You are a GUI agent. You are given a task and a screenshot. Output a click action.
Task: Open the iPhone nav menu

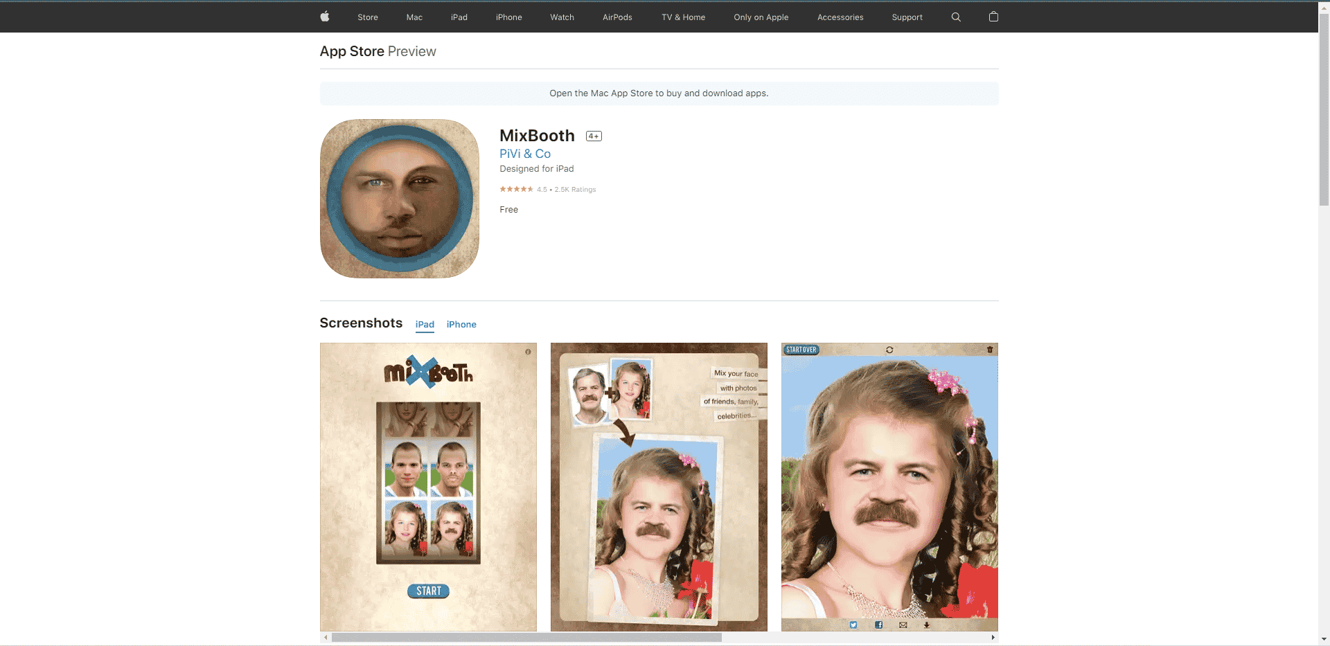pyautogui.click(x=509, y=17)
